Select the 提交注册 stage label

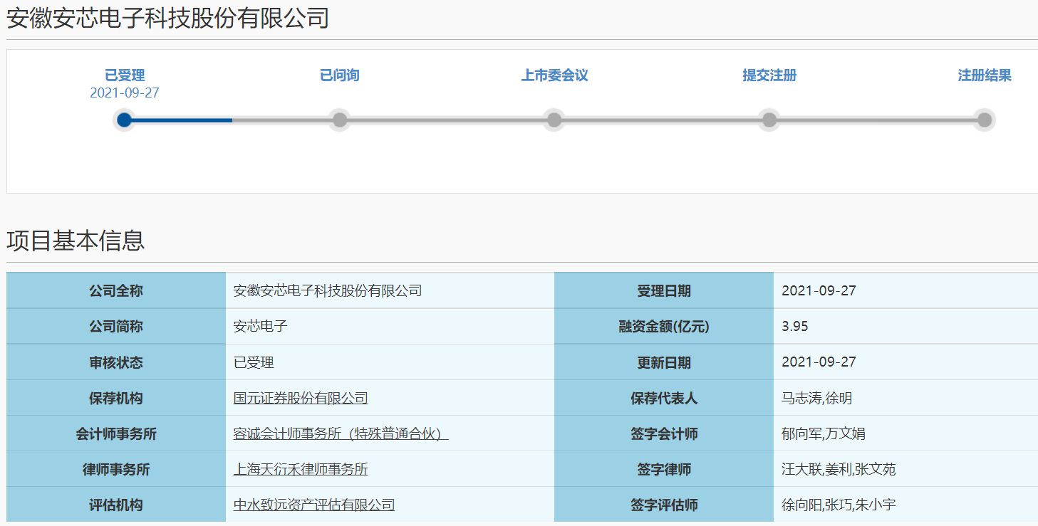[x=769, y=75]
